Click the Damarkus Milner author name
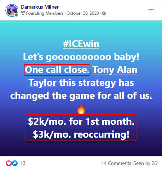The width and height of the screenshot is (162, 170). click(x=40, y=7)
